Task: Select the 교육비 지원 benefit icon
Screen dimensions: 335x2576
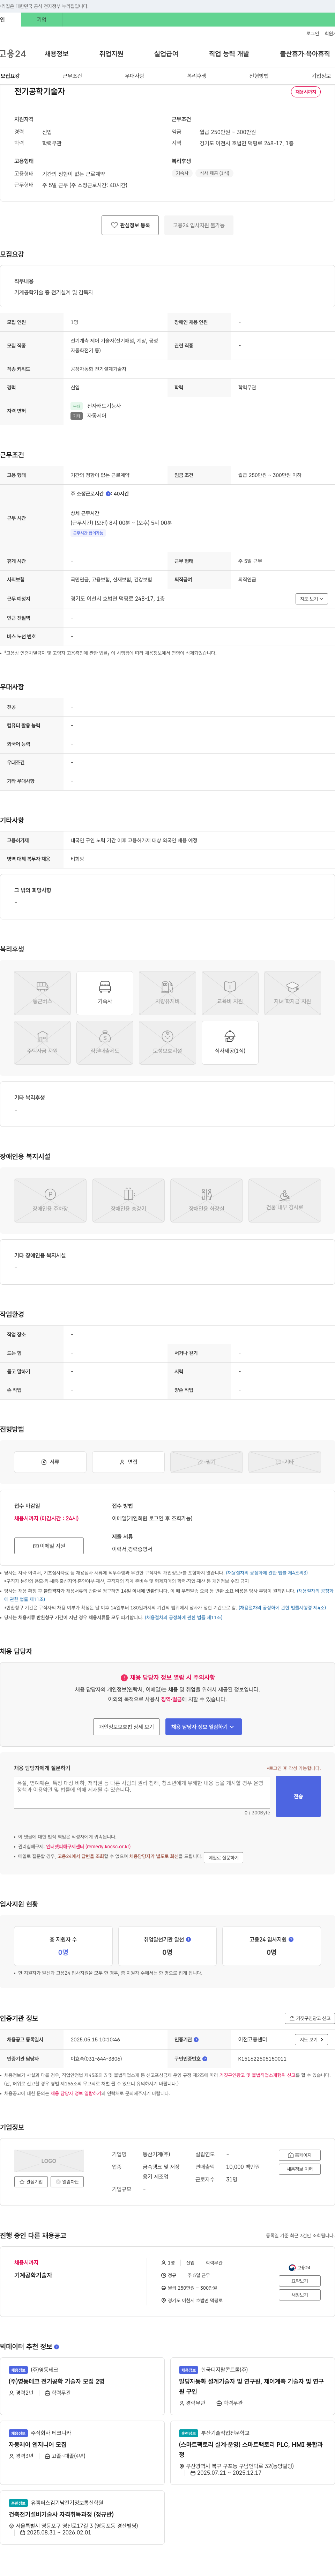Action: point(230,993)
